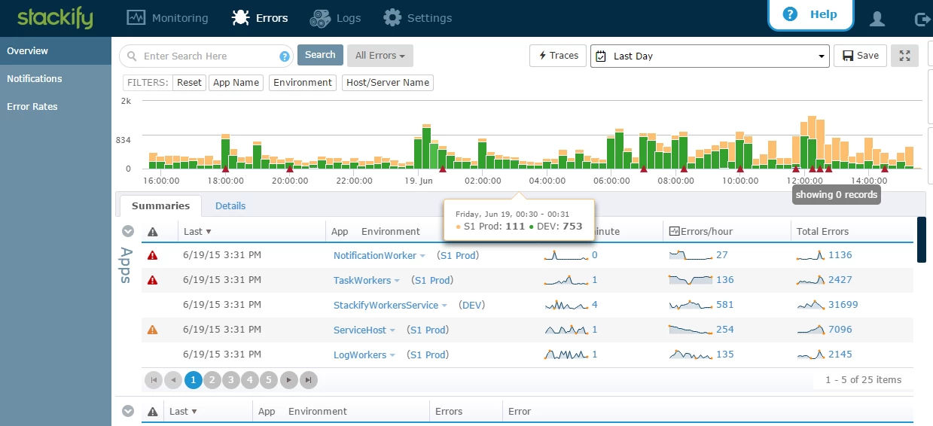933x426 pixels.
Task: Select page 5 in pager
Action: click(270, 380)
